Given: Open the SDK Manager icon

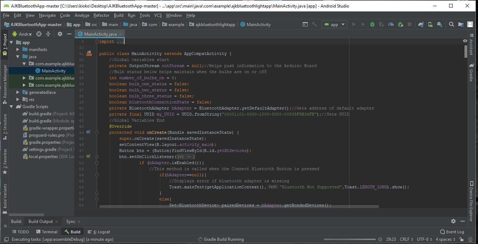Looking at the screenshot, I should click(x=440, y=25).
